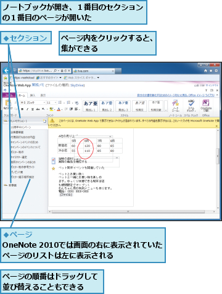222x294 pixels.
Task: Click the browser address bar
Action: (44, 70)
